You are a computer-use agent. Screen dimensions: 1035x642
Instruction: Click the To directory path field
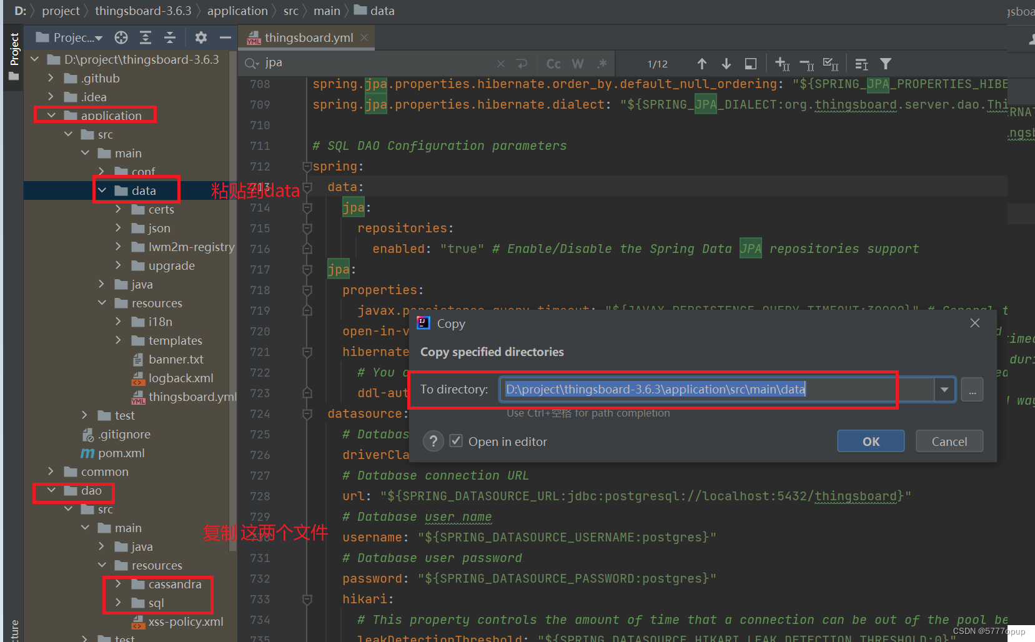point(717,390)
